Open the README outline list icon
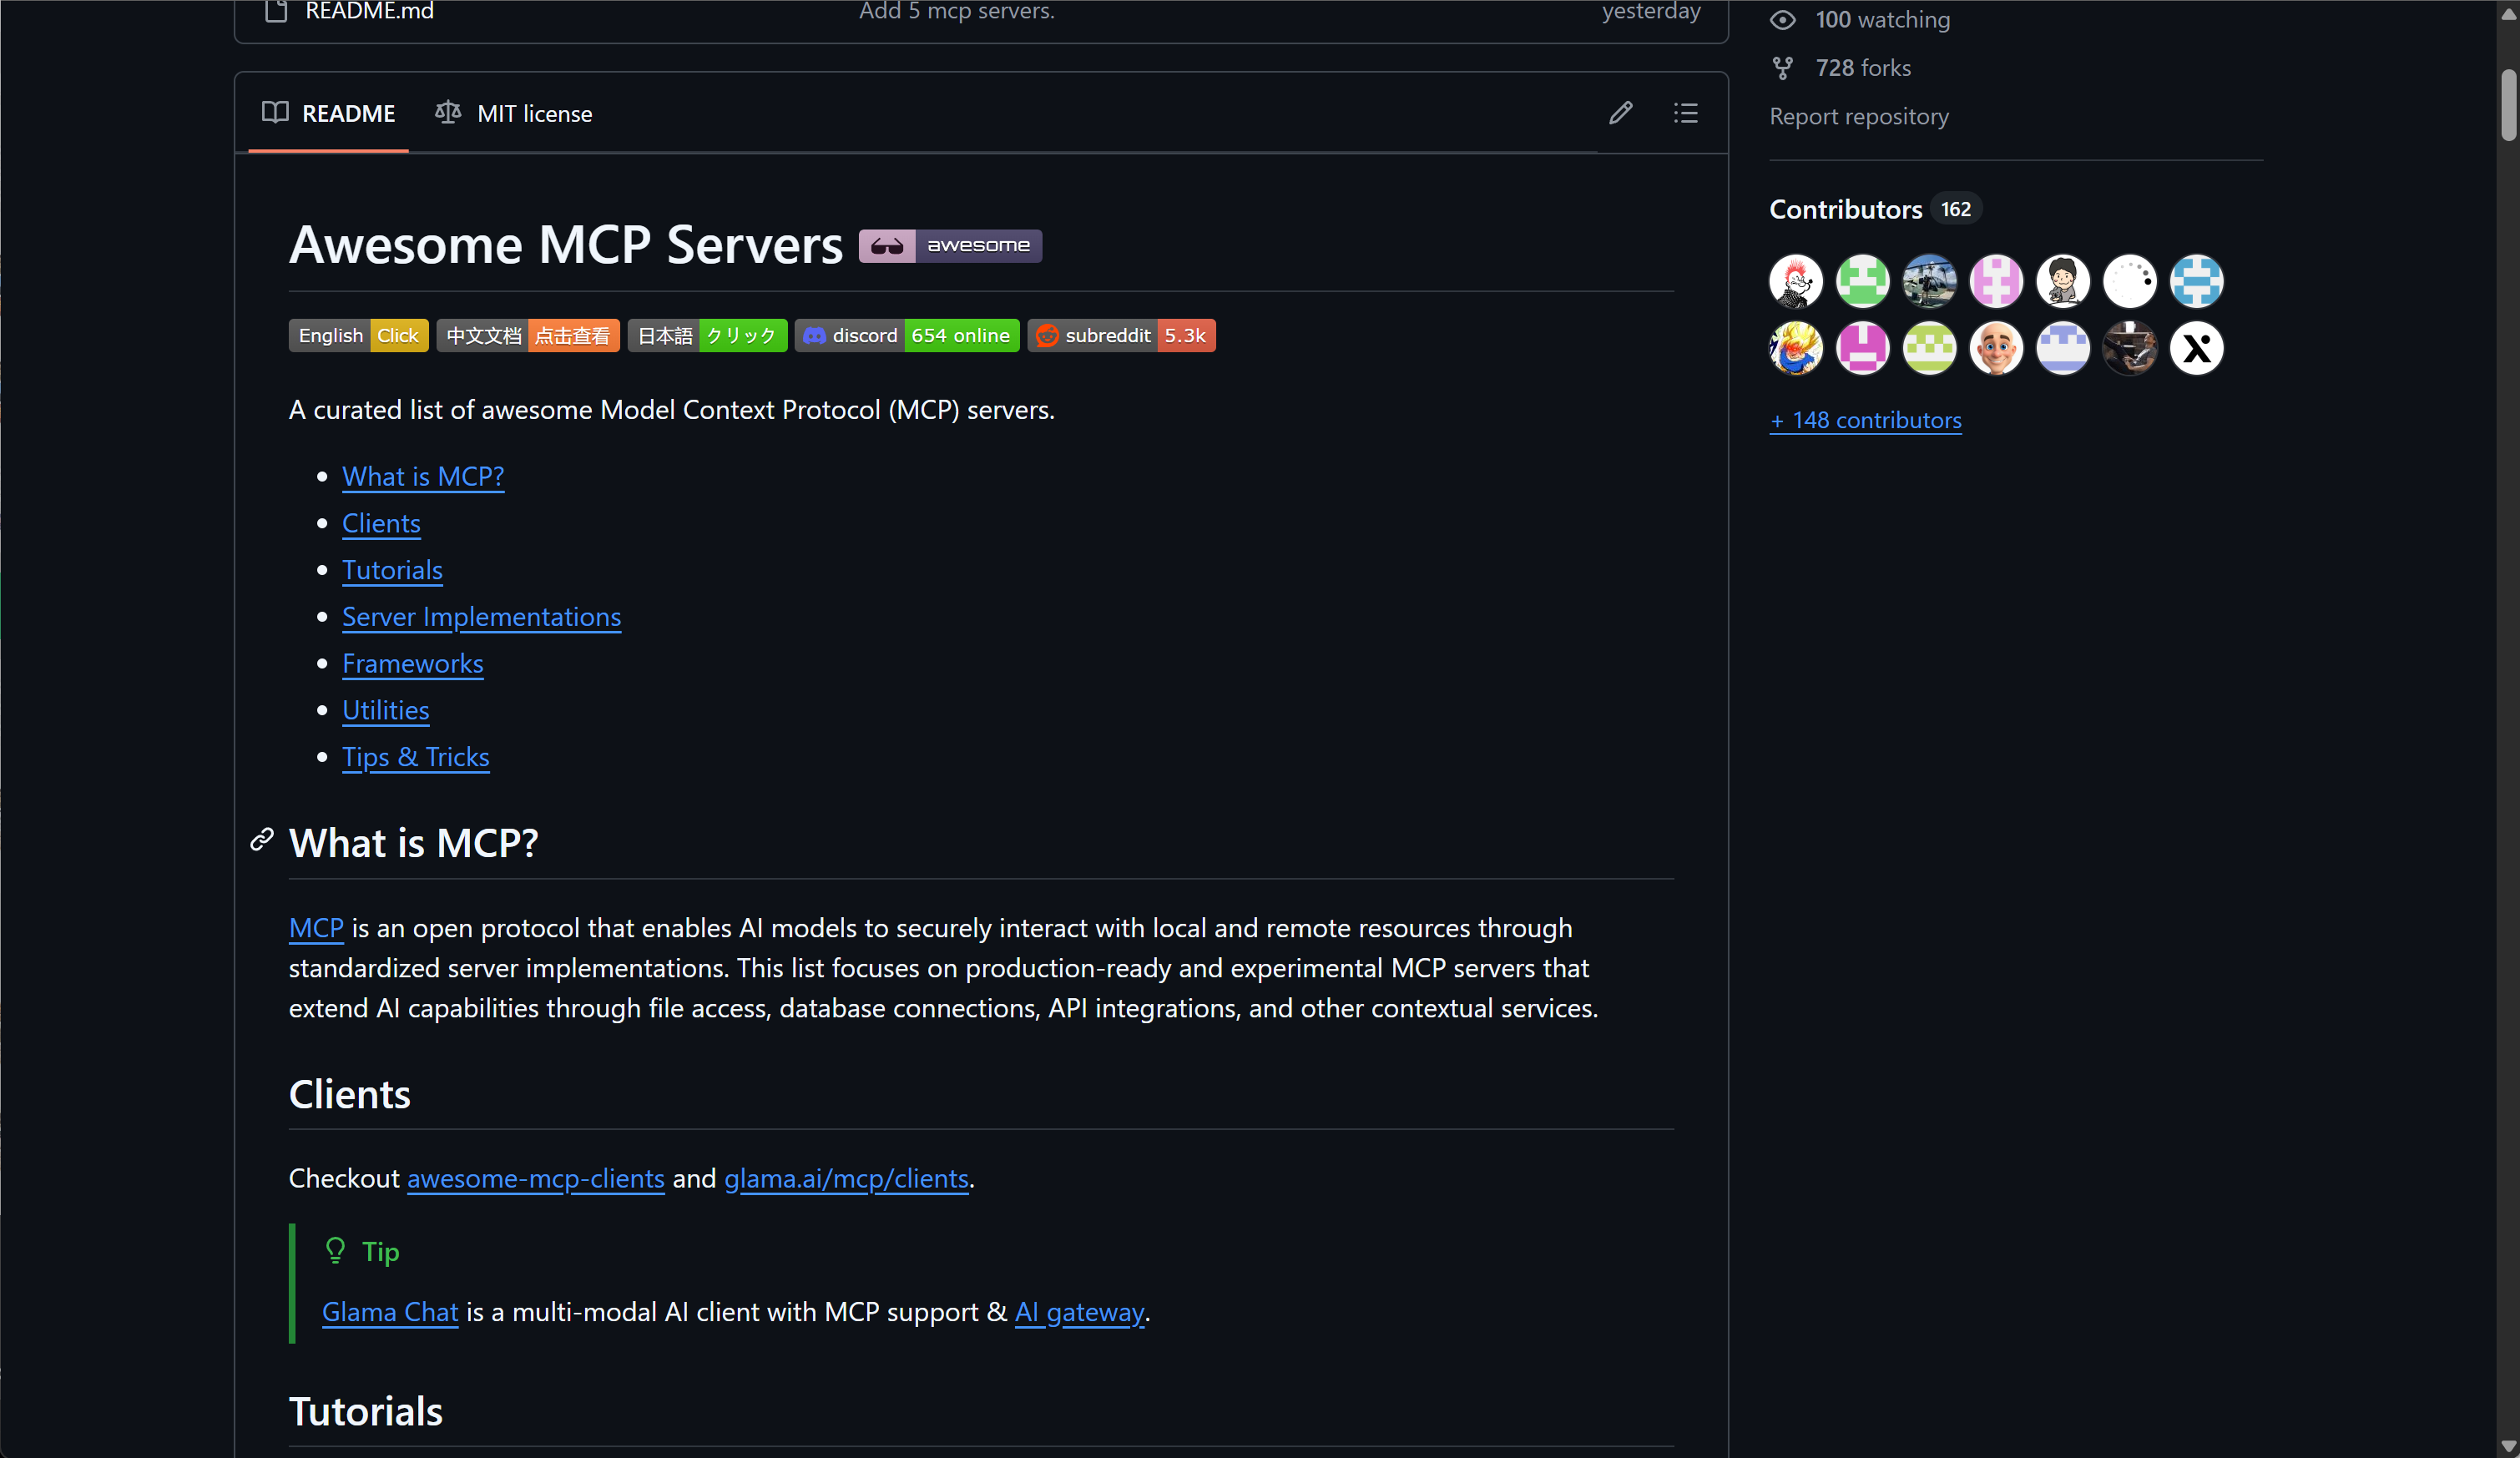Screen dimensions: 2520x1458 point(1685,113)
